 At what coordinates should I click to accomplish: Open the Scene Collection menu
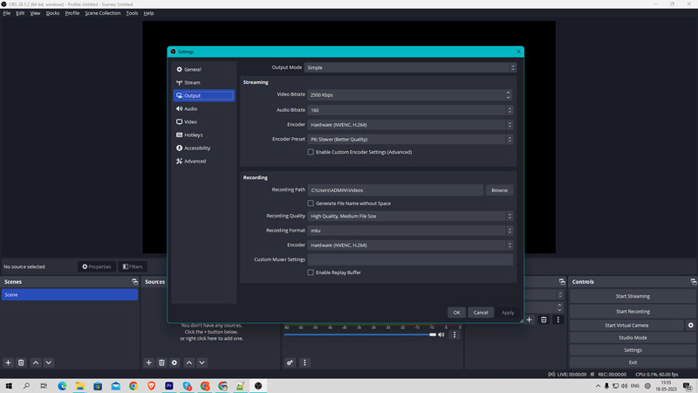(102, 13)
